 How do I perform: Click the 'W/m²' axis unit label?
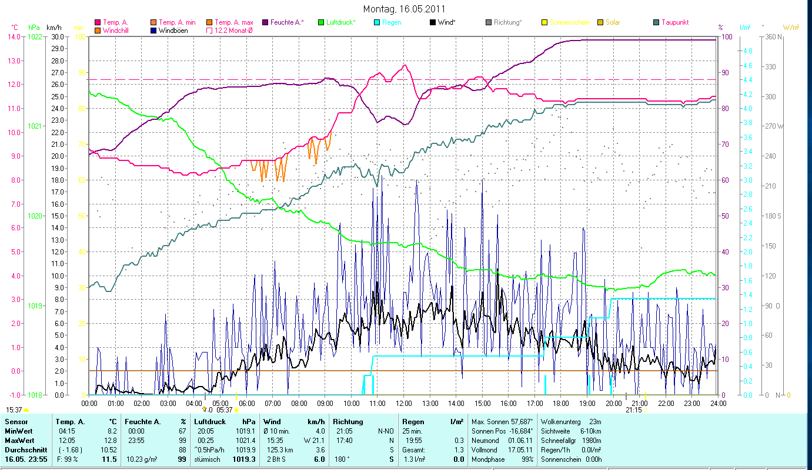(791, 27)
